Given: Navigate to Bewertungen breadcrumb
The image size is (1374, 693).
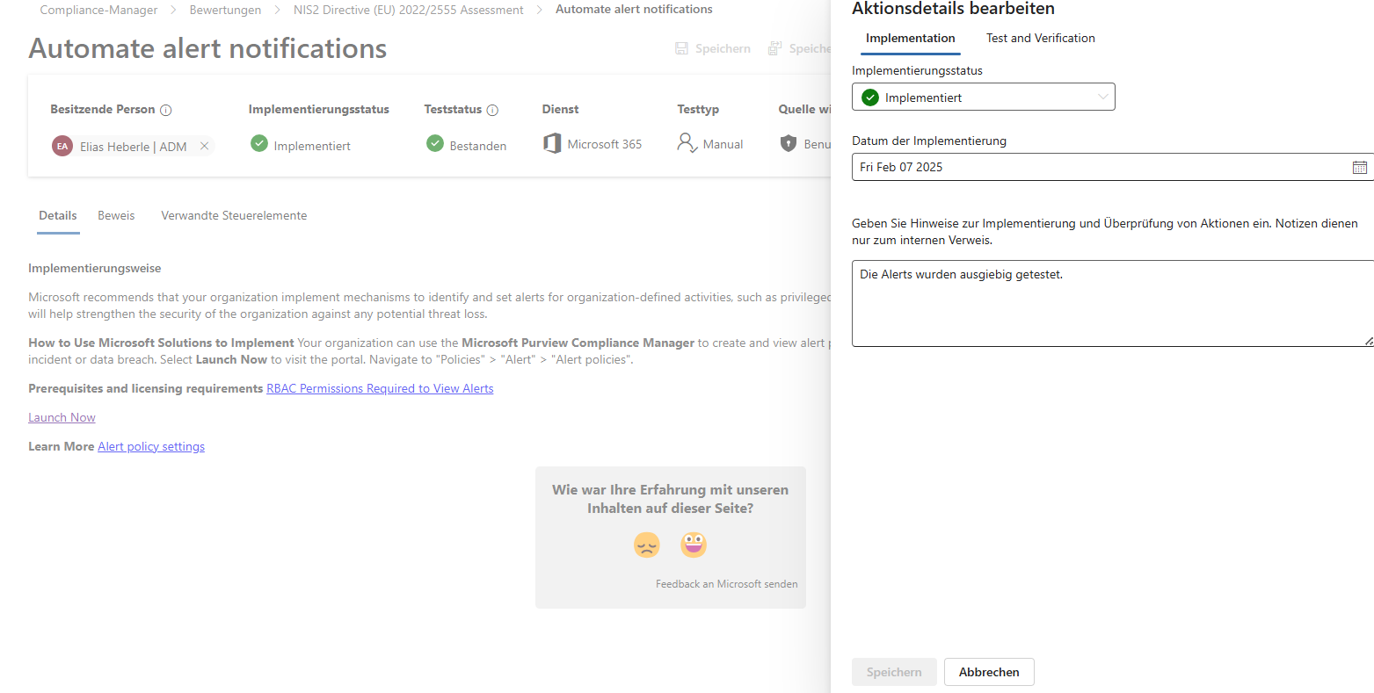Looking at the screenshot, I should 225,11.
